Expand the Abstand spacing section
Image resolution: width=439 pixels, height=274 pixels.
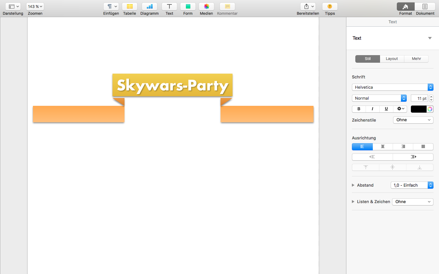tap(353, 185)
